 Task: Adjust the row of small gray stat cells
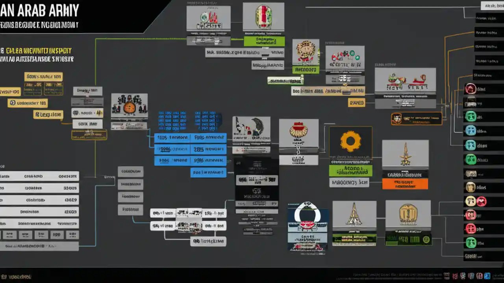click(x=39, y=235)
